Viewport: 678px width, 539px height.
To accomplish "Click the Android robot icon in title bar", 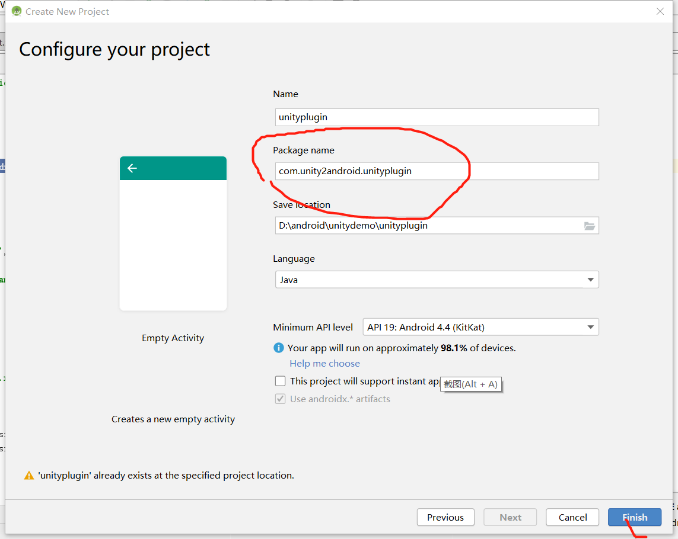I will [16, 11].
